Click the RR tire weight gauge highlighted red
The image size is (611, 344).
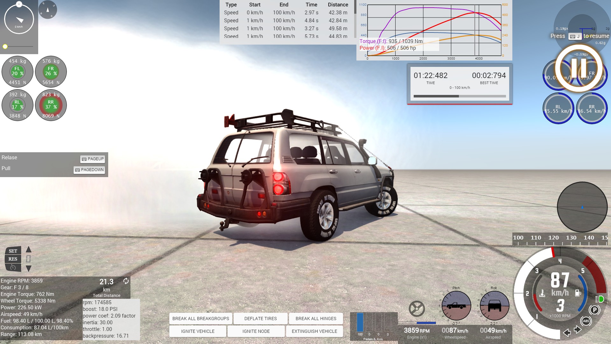click(51, 105)
